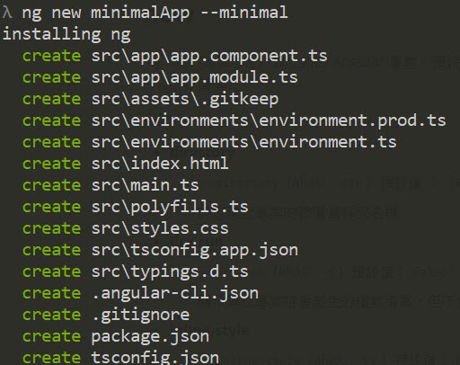Click the src\tsconfig.app.json path
The width and height of the screenshot is (460, 365).
(x=195, y=251)
